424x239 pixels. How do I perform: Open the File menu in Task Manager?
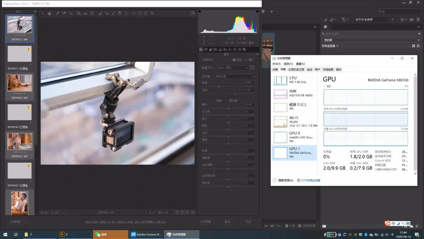pos(276,64)
